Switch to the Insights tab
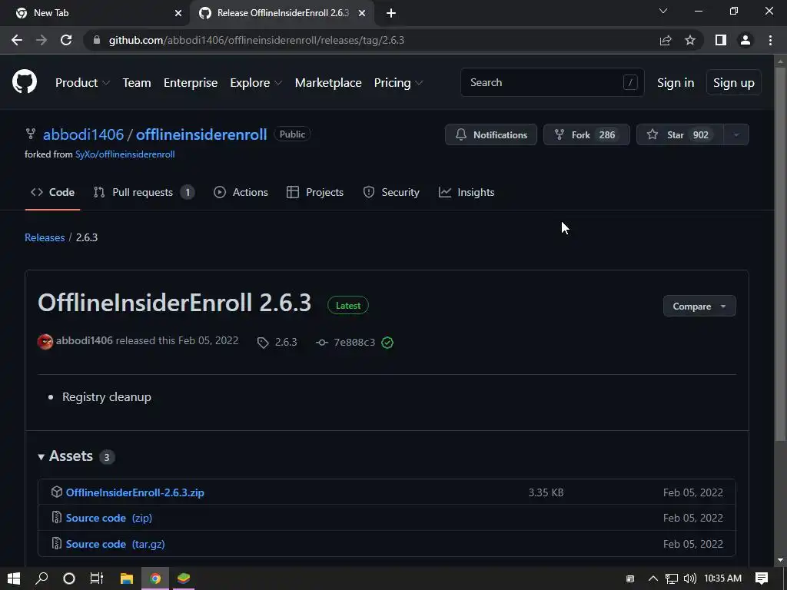787x590 pixels. 467,192
